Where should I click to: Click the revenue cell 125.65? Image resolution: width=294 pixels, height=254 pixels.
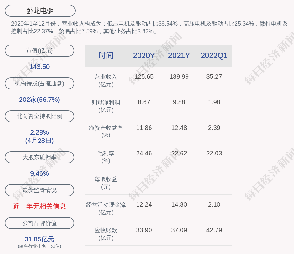click(x=144, y=76)
